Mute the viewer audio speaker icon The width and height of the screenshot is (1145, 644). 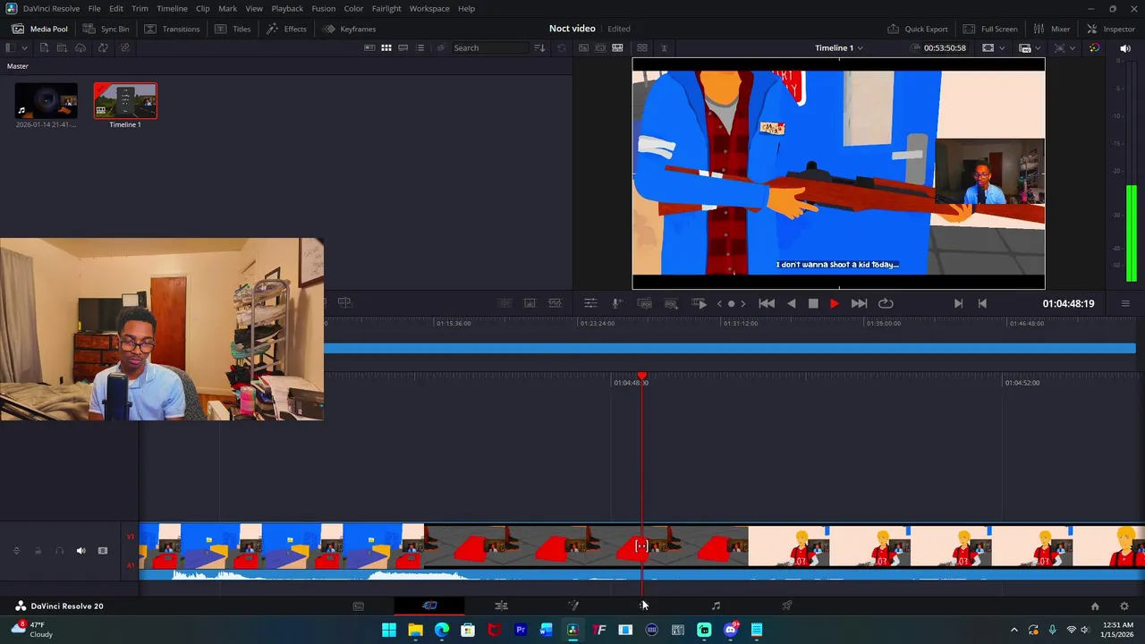coord(1125,47)
